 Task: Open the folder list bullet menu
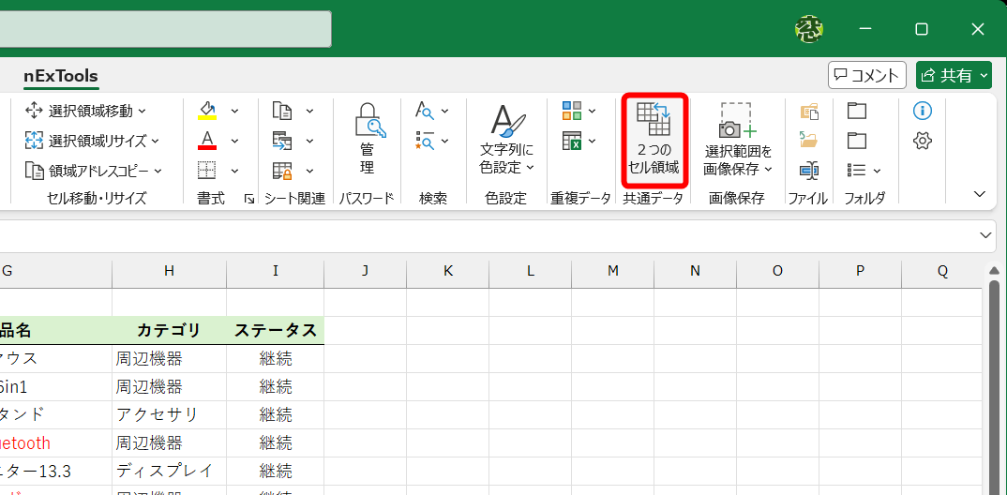click(864, 170)
